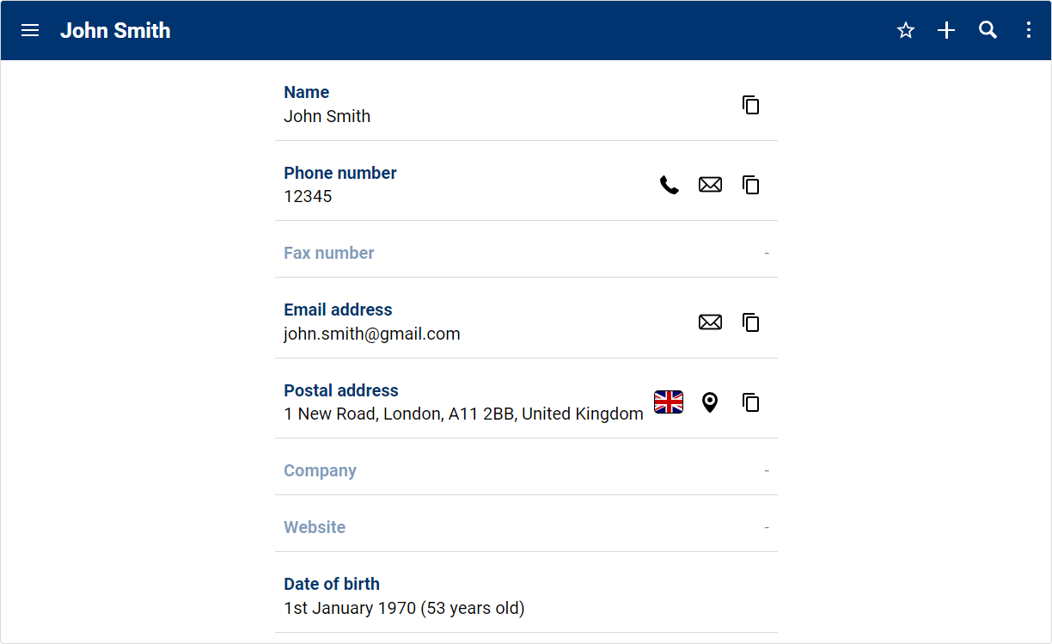Select the empty Website field
Viewport: 1052px width, 644px height.
click(x=526, y=527)
